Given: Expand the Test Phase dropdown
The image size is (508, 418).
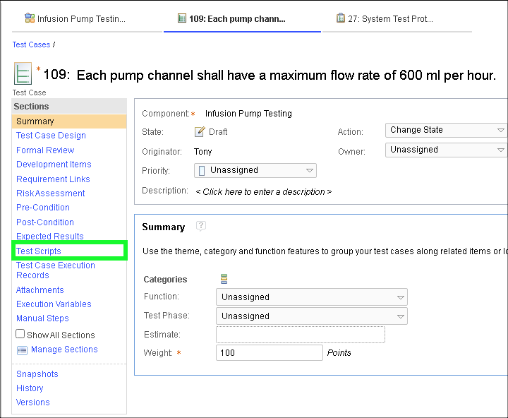Looking at the screenshot, I should (311, 316).
